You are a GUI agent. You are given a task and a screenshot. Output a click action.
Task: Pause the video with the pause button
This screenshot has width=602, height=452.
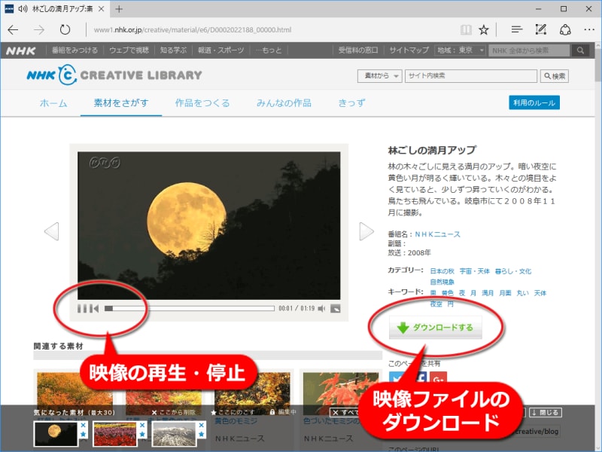coord(83,308)
